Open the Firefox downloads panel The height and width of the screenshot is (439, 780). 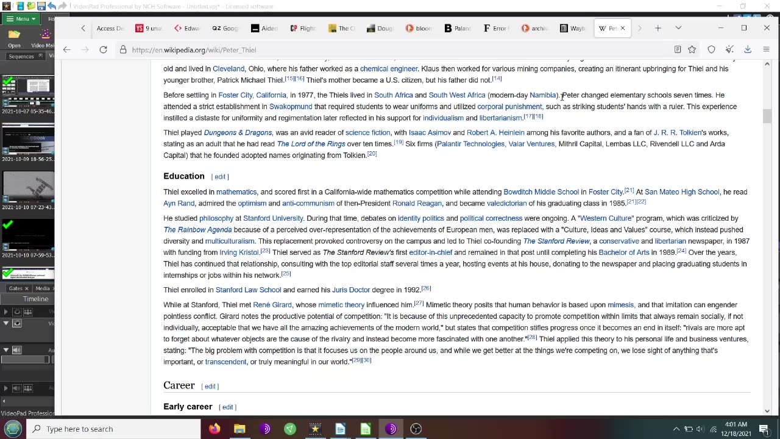tap(748, 50)
